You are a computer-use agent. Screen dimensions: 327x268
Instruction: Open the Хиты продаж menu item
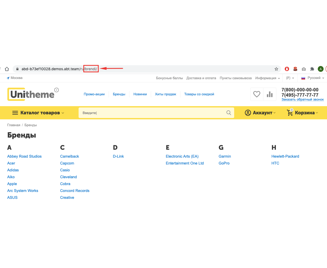pos(165,94)
